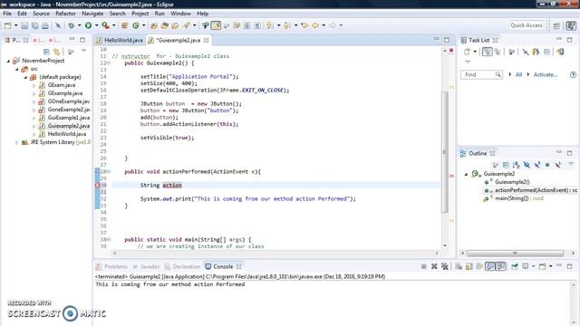
Task: Open the Project menu
Action: pyautogui.click(x=140, y=14)
